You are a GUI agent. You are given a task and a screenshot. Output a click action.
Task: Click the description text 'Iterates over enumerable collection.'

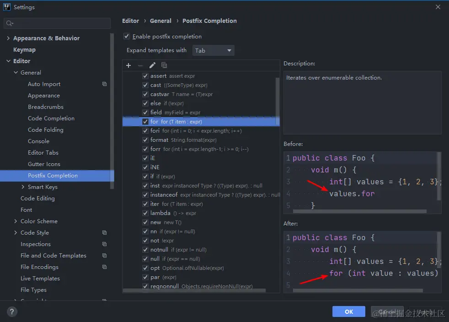coord(334,78)
